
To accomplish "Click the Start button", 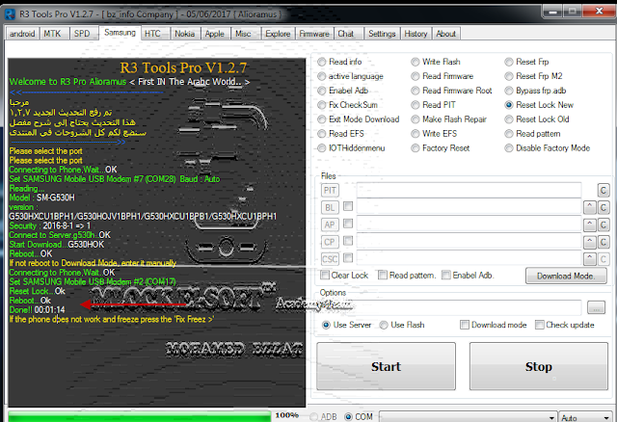I will [x=386, y=366].
